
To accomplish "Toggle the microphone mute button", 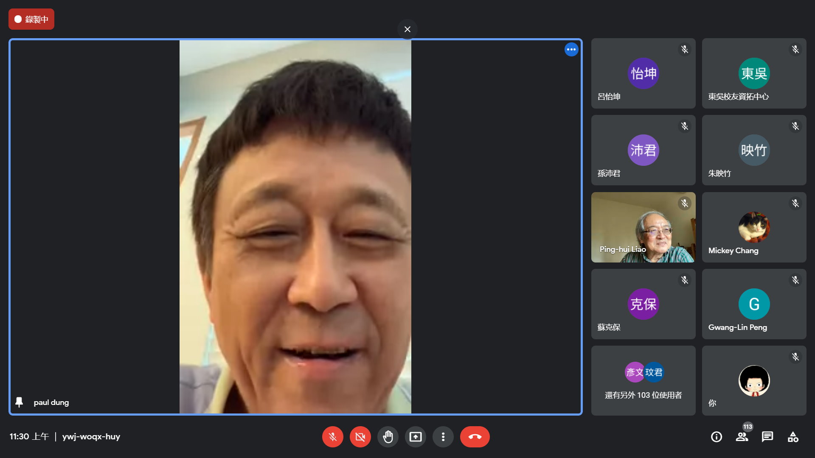I will pos(332,437).
